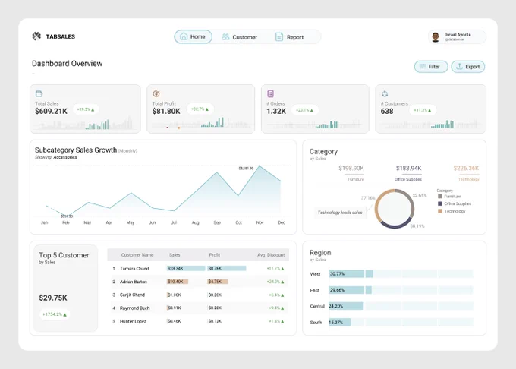Image resolution: width=516 pixels, height=369 pixels.
Task: Select the Tamara Chand customer row
Action: pos(198,269)
